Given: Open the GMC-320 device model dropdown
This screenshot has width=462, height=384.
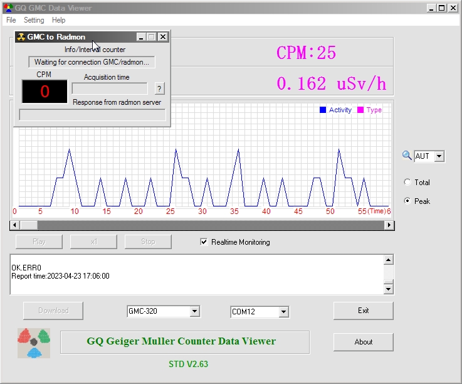Looking at the screenshot, I should pyautogui.click(x=194, y=311).
